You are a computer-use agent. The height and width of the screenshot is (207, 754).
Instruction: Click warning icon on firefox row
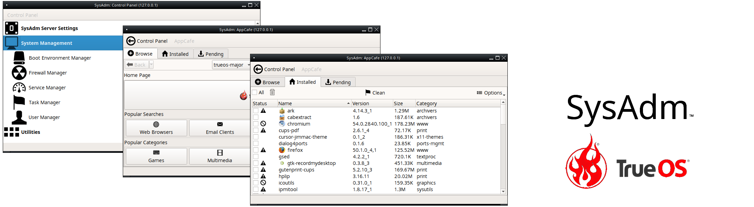(x=263, y=150)
